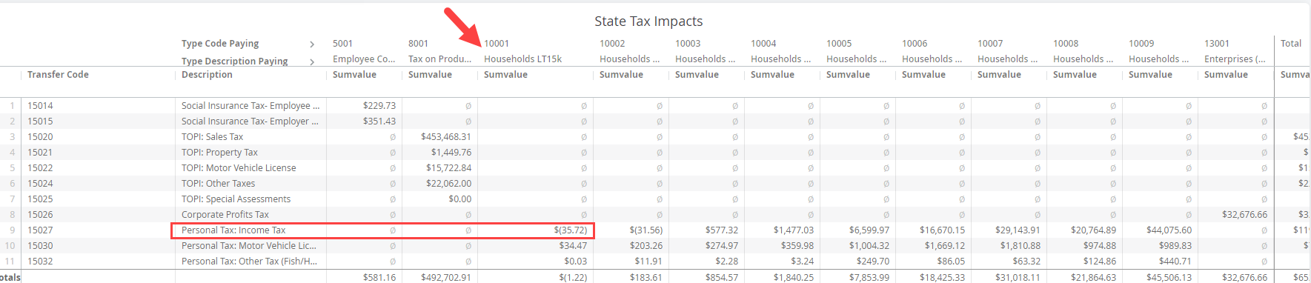Click the TOPI: Sales Tax description cell
1311x283 pixels.
pos(212,137)
